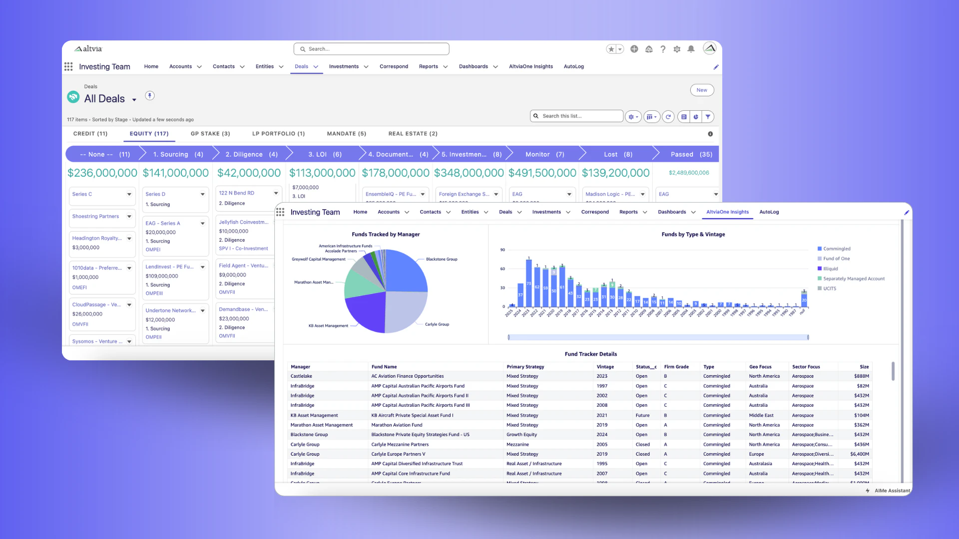Open list charts via the pie chart icon

[x=696, y=116]
